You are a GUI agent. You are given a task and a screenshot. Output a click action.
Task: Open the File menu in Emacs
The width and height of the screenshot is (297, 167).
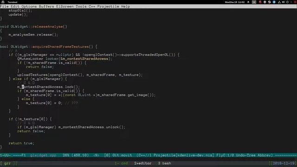(x=4, y=6)
